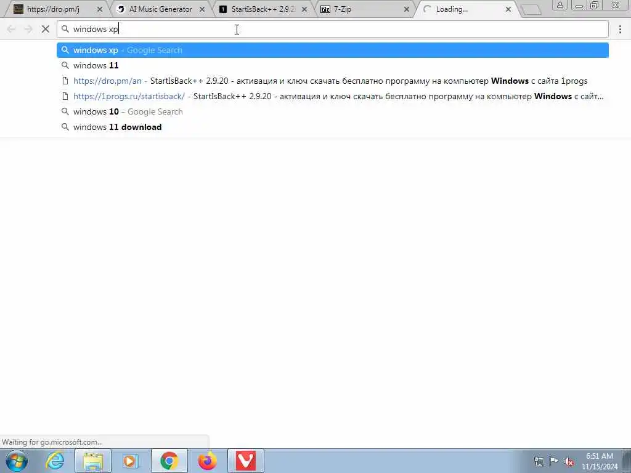This screenshot has width=631, height=473.
Task: Click the StartIsBack++ tab favicon
Action: pos(223,9)
